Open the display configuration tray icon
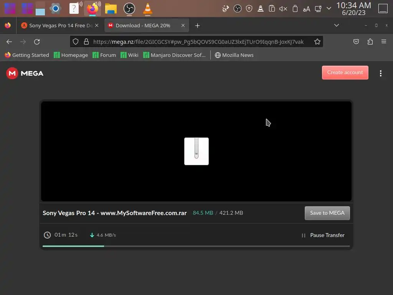This screenshot has height=295, width=393. click(318, 9)
